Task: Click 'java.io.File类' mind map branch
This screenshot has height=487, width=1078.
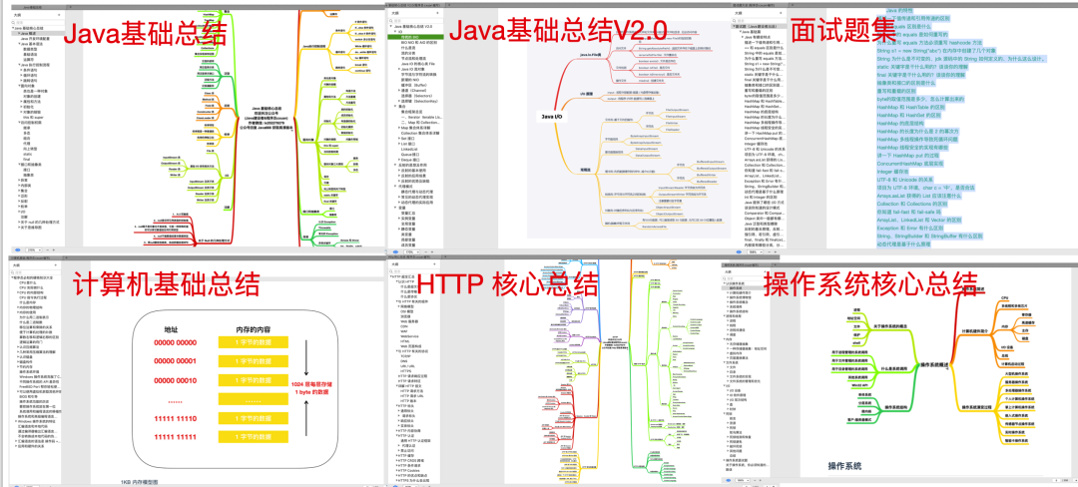Action: (x=592, y=54)
